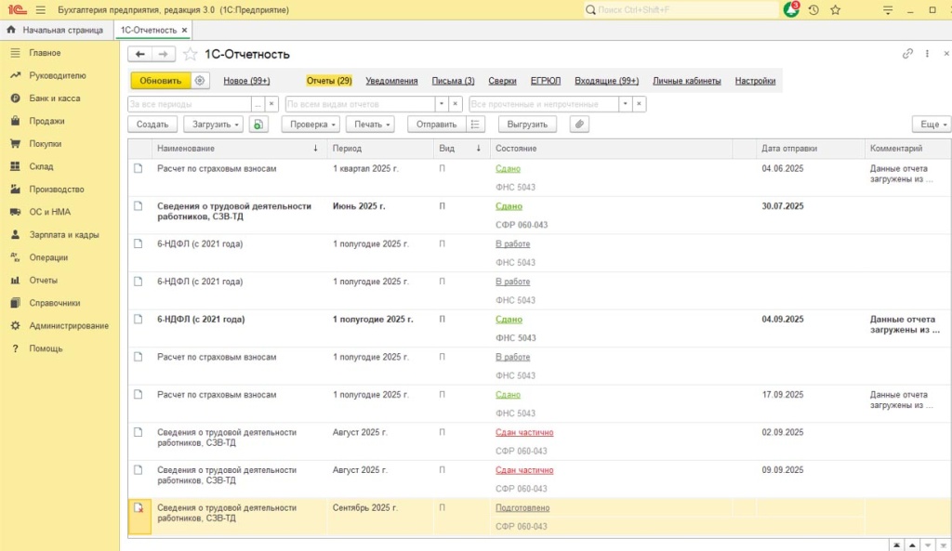This screenshot has width=952, height=551.
Task: Open the Входящие (99+) tab
Action: pyautogui.click(x=606, y=81)
